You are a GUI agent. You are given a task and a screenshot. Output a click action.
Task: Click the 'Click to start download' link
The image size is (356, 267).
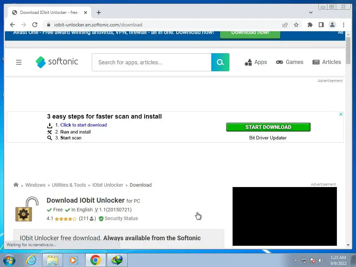click(83, 125)
